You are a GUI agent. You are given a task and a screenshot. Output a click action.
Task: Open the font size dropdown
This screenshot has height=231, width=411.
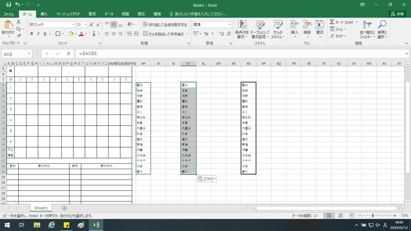coord(86,25)
